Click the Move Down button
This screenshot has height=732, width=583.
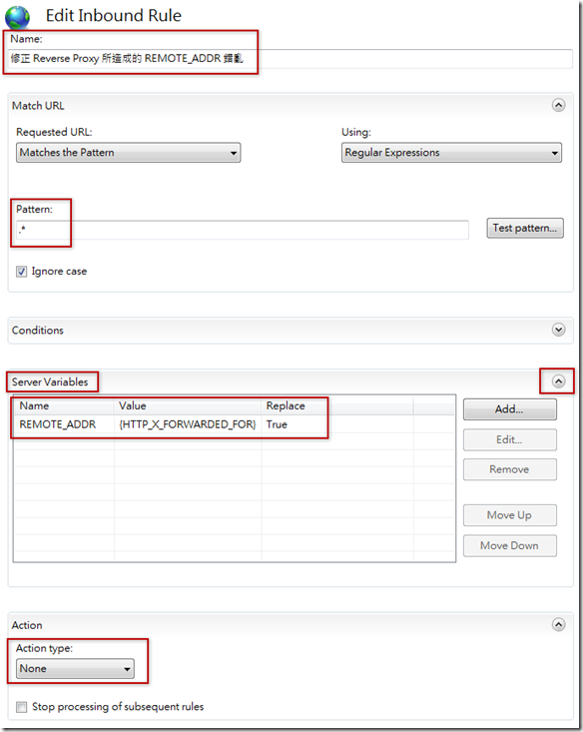click(x=510, y=545)
